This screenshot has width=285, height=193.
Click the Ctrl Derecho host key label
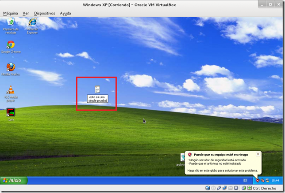pyautogui.click(x=265, y=188)
